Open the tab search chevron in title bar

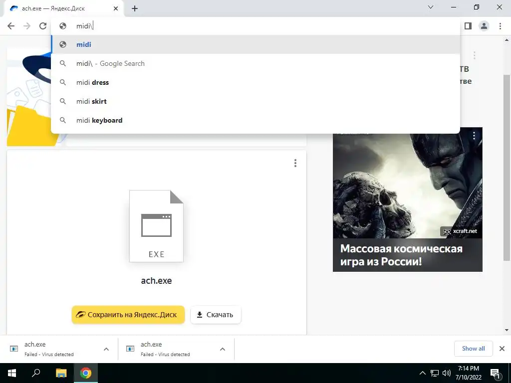tap(431, 7)
